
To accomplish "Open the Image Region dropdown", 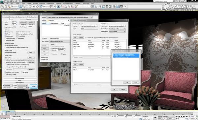I will tap(117, 32).
